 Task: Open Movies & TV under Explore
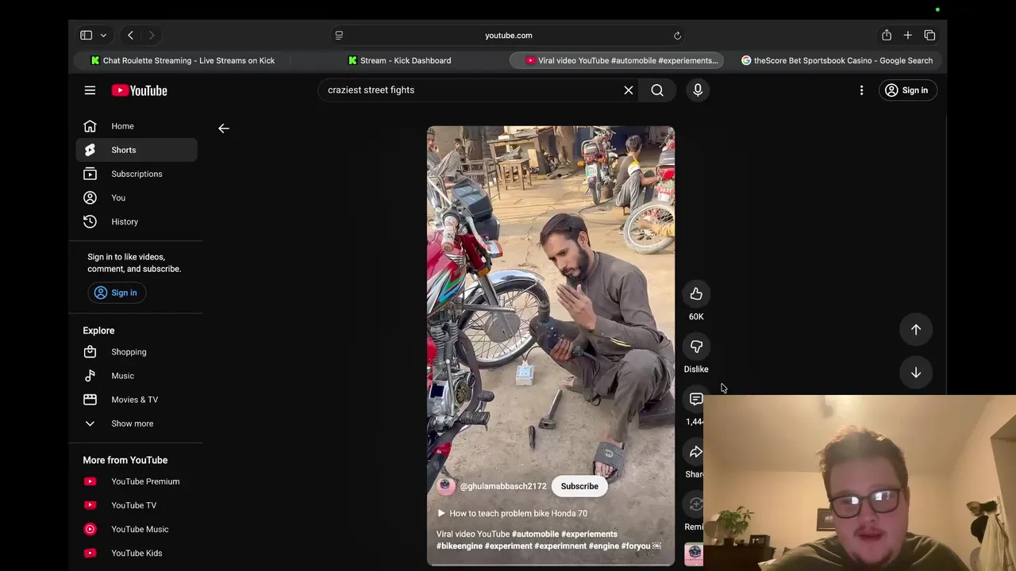click(x=137, y=400)
